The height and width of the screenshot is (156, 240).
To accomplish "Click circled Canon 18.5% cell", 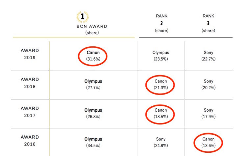I will click(160, 114).
